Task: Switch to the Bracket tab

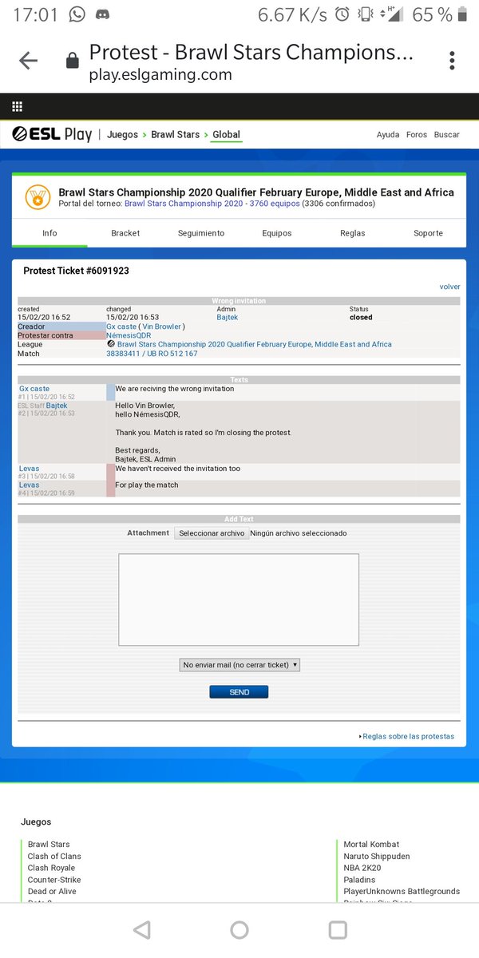Action: coord(125,233)
